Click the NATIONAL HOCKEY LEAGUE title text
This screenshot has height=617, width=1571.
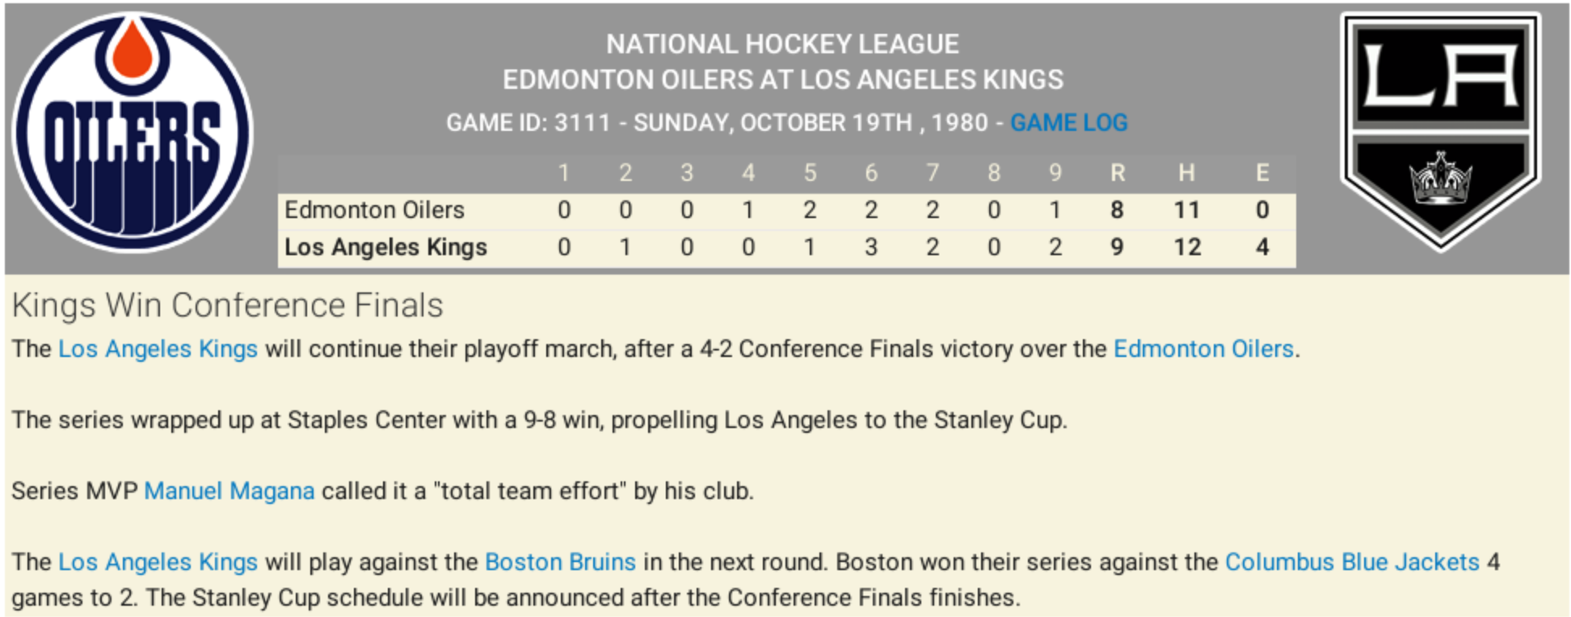coord(782,44)
